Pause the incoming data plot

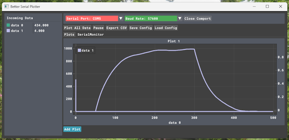coord(98,28)
